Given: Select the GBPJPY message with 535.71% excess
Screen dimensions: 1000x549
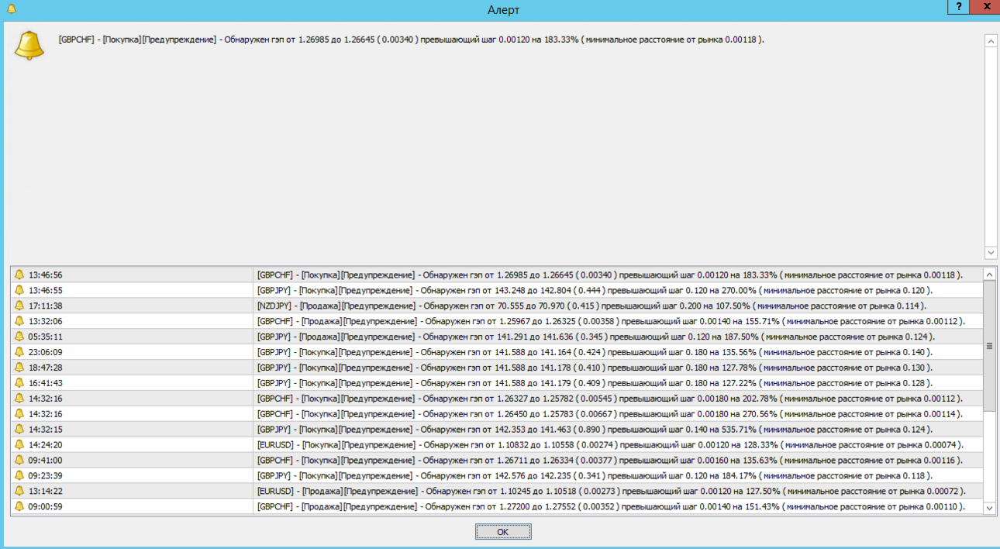Looking at the screenshot, I should click(x=595, y=430).
